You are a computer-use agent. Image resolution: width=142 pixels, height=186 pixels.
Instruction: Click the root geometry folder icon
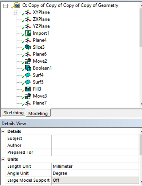tap(17, 5)
